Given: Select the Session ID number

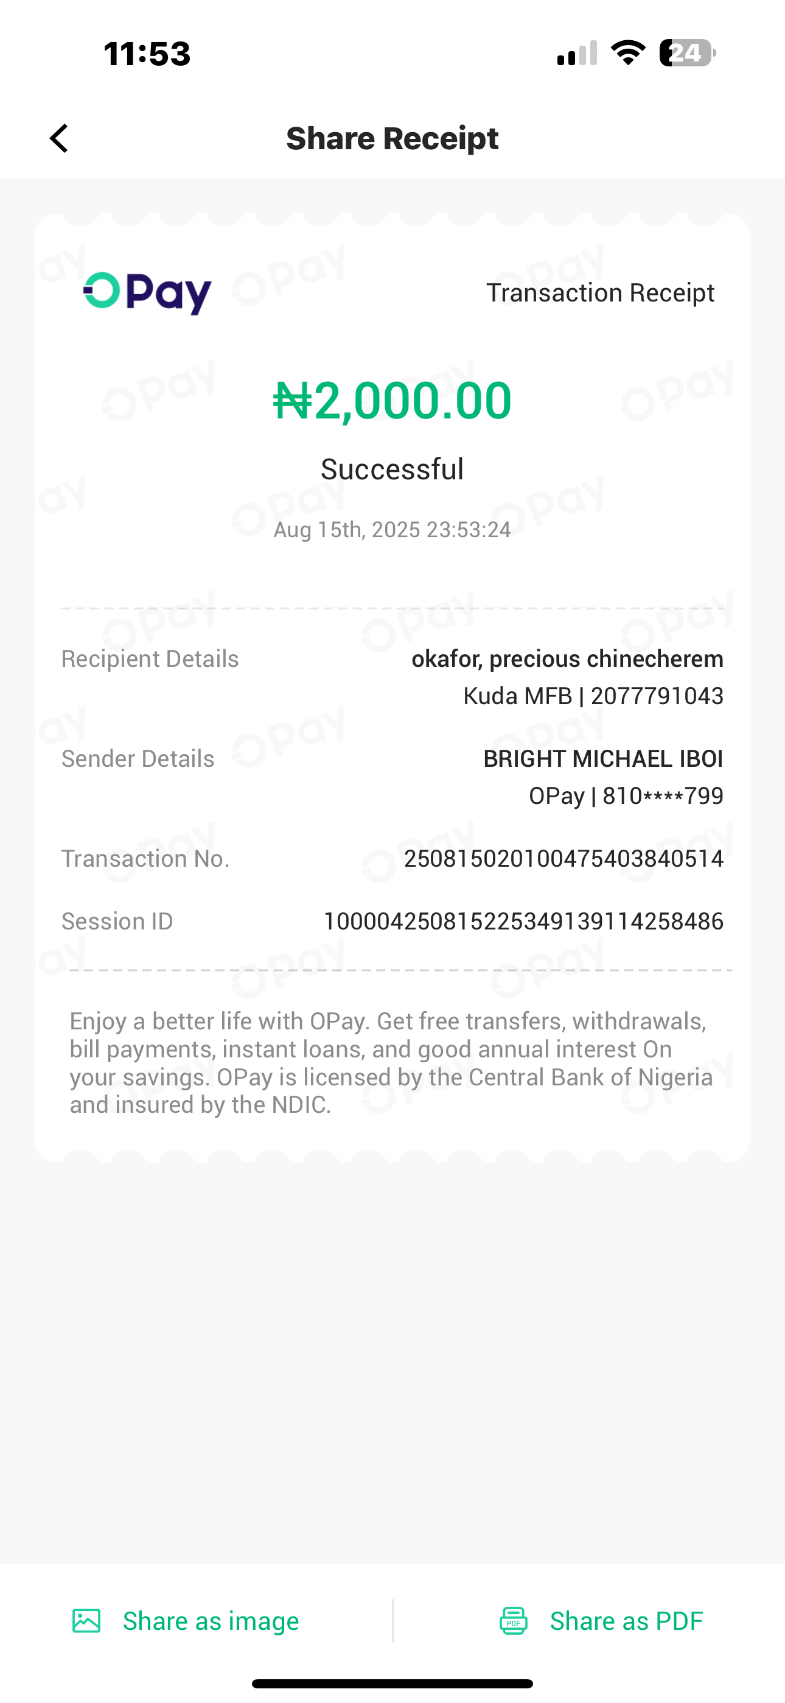Looking at the screenshot, I should [x=523, y=922].
